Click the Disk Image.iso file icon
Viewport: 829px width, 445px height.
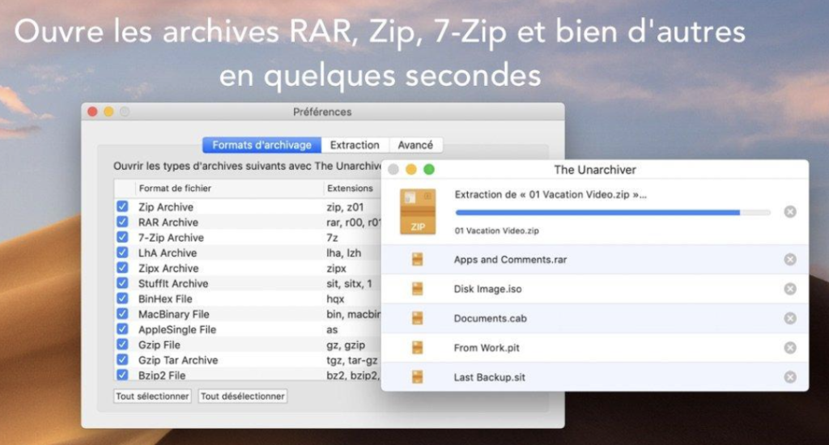tap(418, 289)
